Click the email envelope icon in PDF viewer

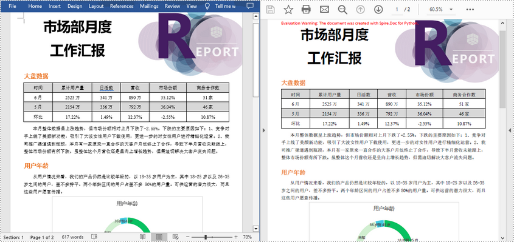click(x=324, y=10)
